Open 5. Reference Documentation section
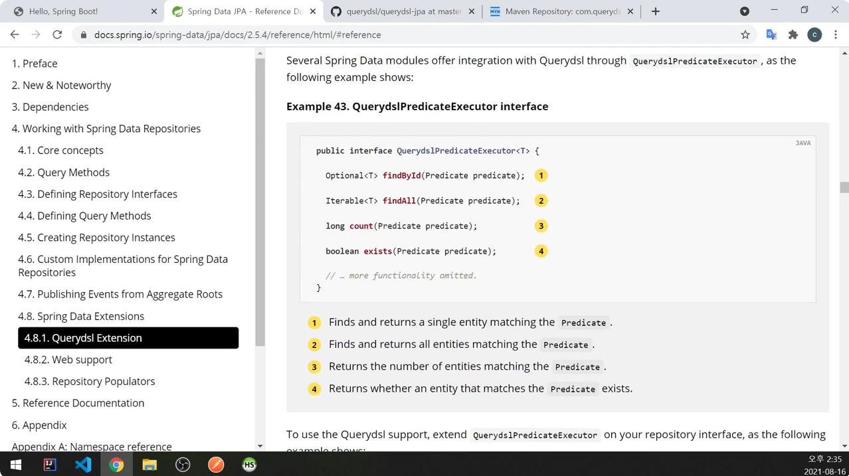Viewport: 849px width, 476px height. [x=78, y=404]
